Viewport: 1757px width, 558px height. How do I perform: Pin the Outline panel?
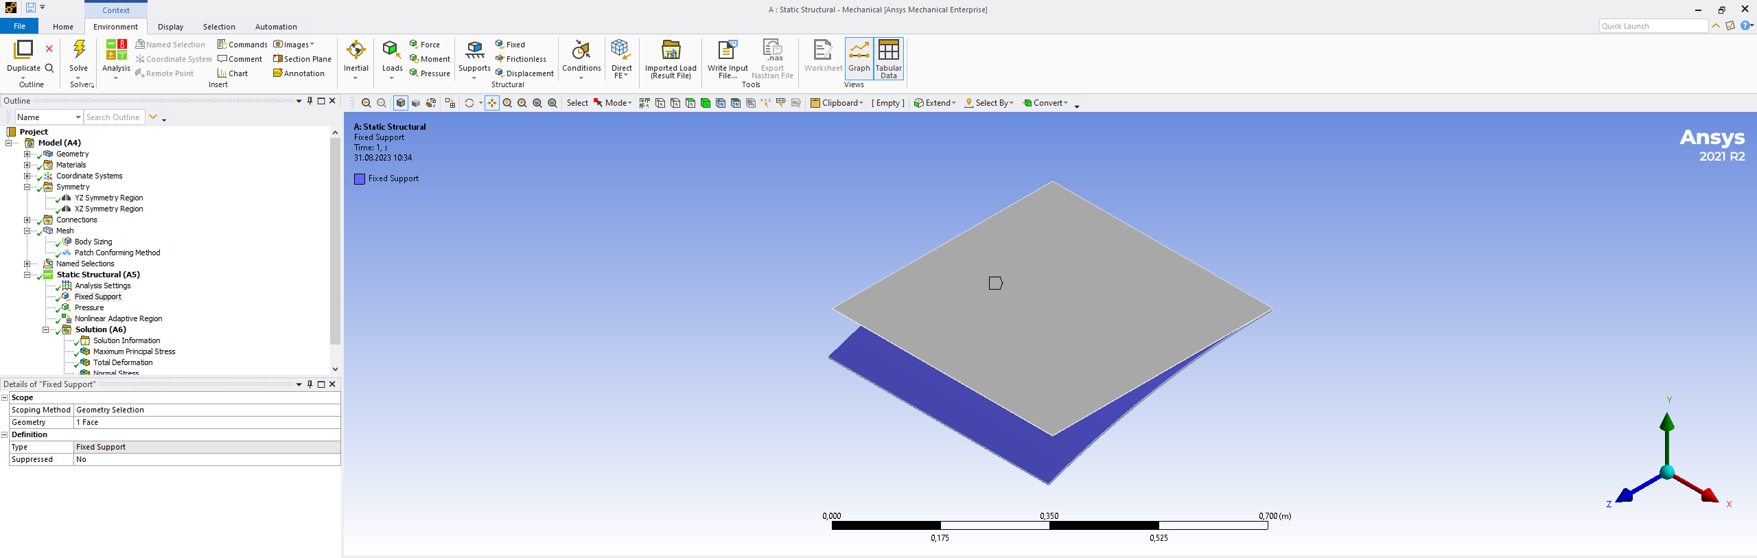310,101
